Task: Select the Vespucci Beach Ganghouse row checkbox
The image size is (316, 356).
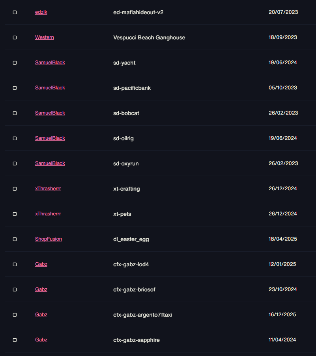Action: [x=15, y=37]
